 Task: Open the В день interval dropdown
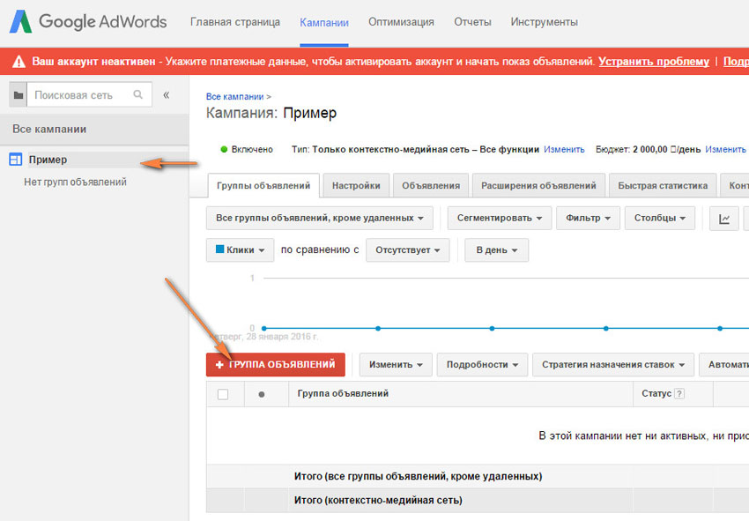(496, 250)
